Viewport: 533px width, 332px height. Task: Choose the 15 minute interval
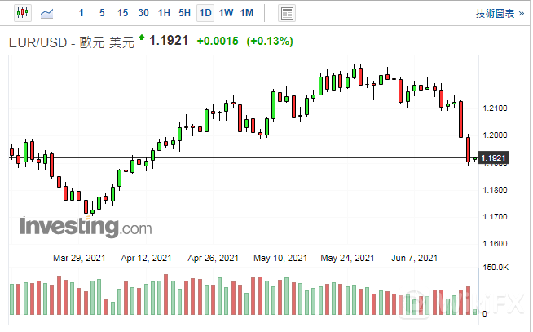(122, 13)
